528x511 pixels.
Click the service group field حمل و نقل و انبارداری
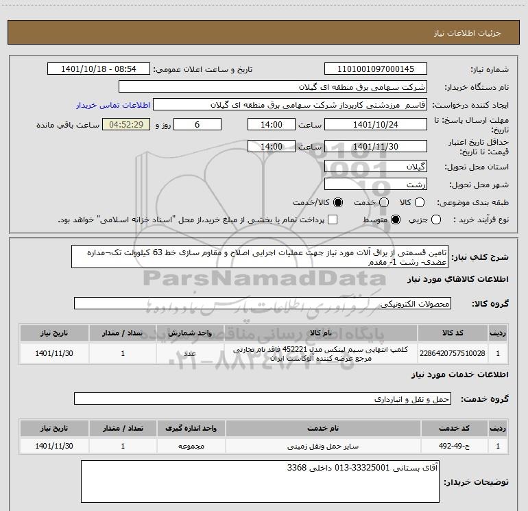point(263,399)
